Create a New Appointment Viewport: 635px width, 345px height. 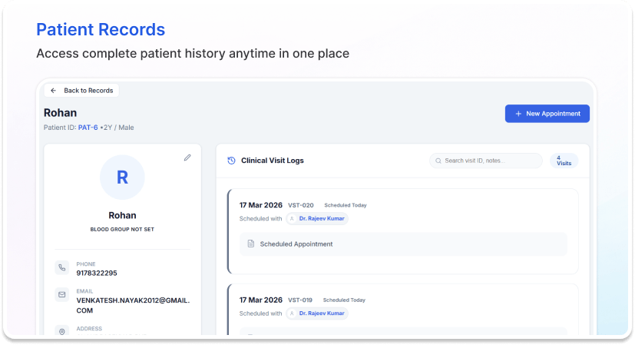click(547, 114)
